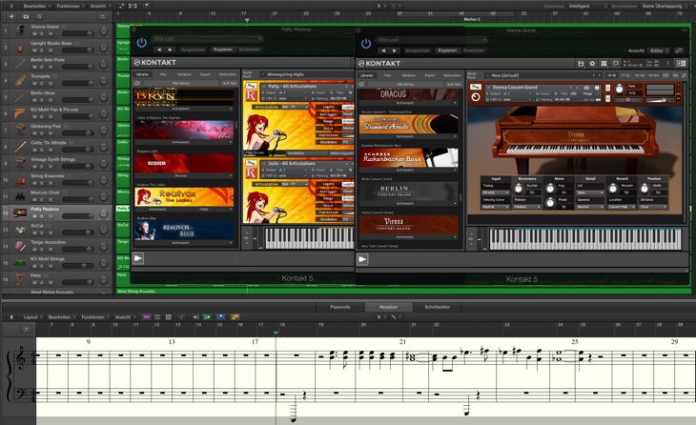Adjust Vienna Grand track volume slider
This screenshot has width=696, height=425.
pyautogui.click(x=77, y=33)
